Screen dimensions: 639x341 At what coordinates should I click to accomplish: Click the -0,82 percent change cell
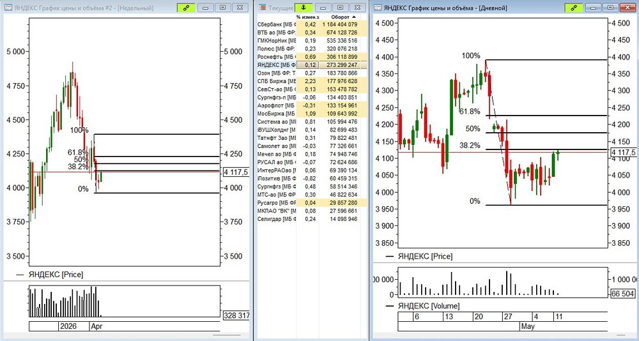tap(309, 178)
